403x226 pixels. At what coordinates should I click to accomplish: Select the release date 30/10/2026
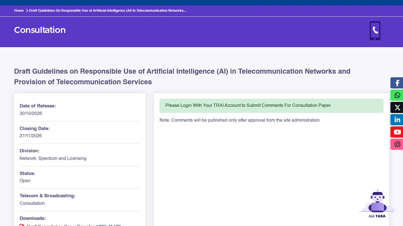(31, 114)
